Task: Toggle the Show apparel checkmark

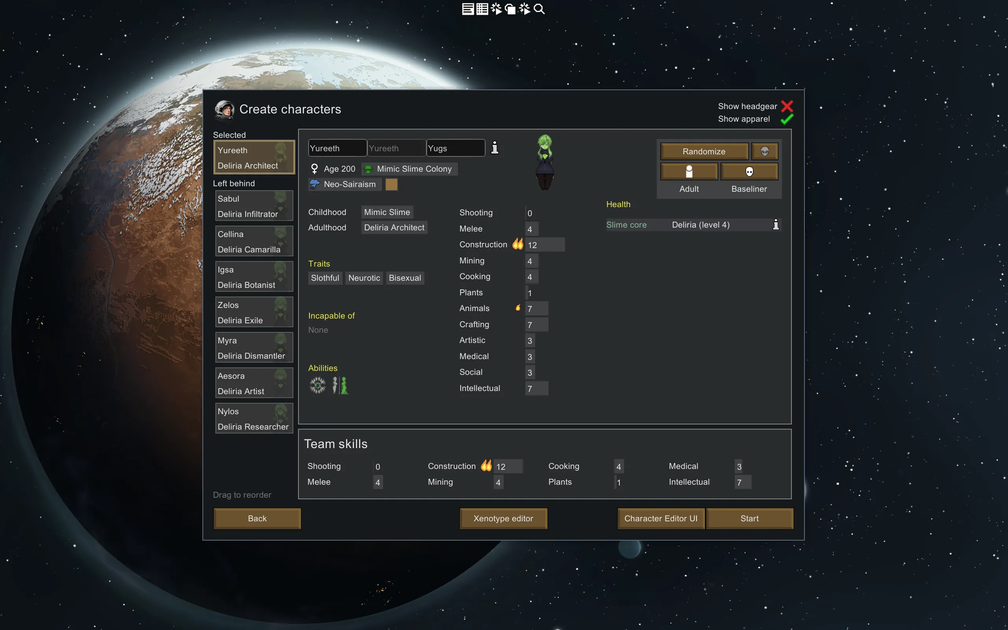Action: pyautogui.click(x=786, y=120)
